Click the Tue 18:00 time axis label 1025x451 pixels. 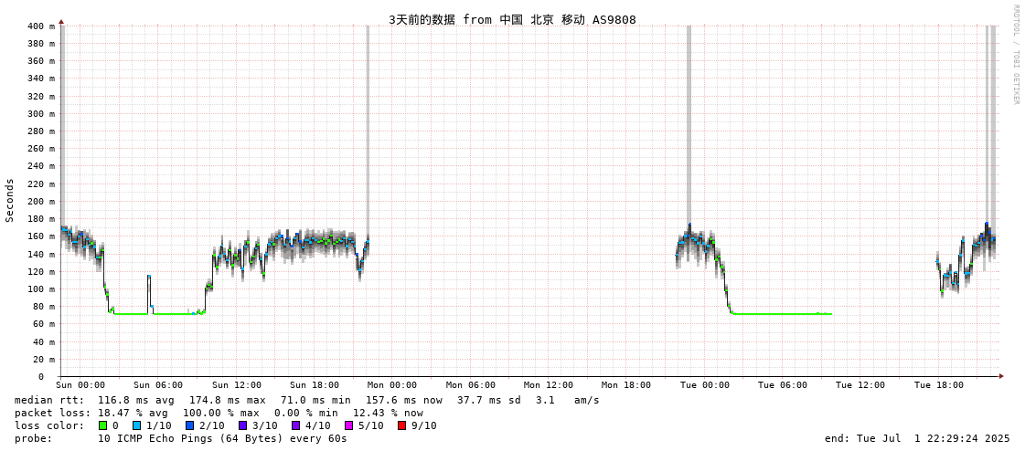pos(939,385)
